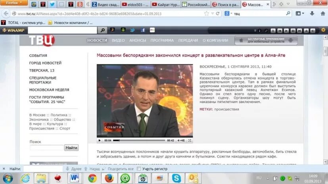Go back with the browser back arrow
Screen dimensions: 328x184
tap(6, 13)
